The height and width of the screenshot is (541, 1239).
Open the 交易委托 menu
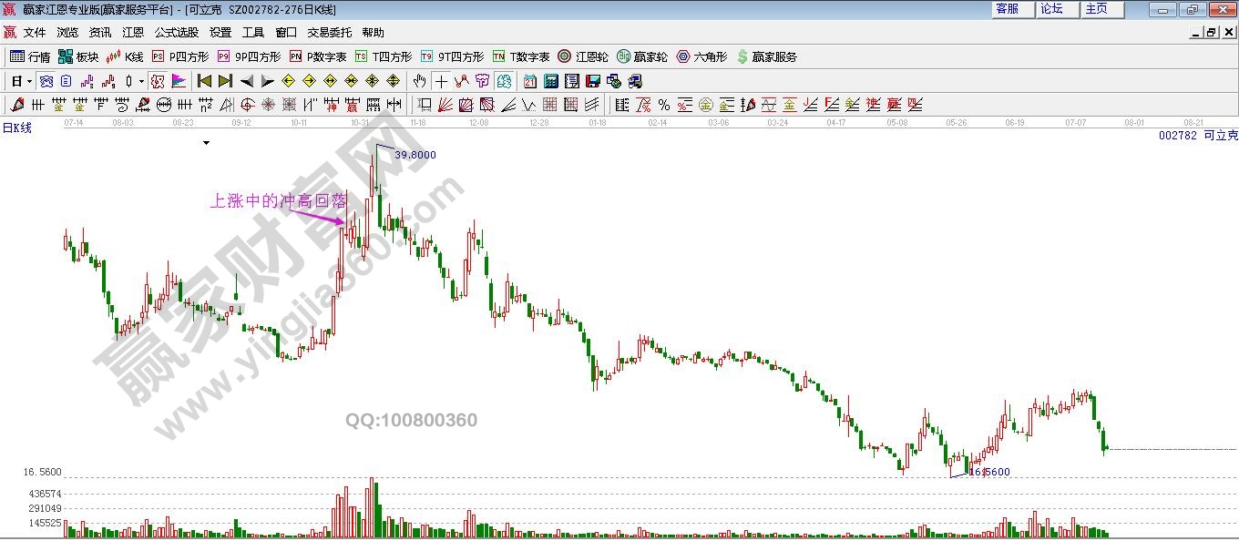329,33
